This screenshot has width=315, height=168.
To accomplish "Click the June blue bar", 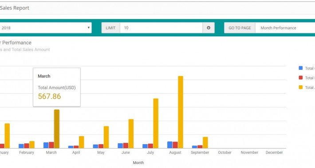I will [120, 146].
